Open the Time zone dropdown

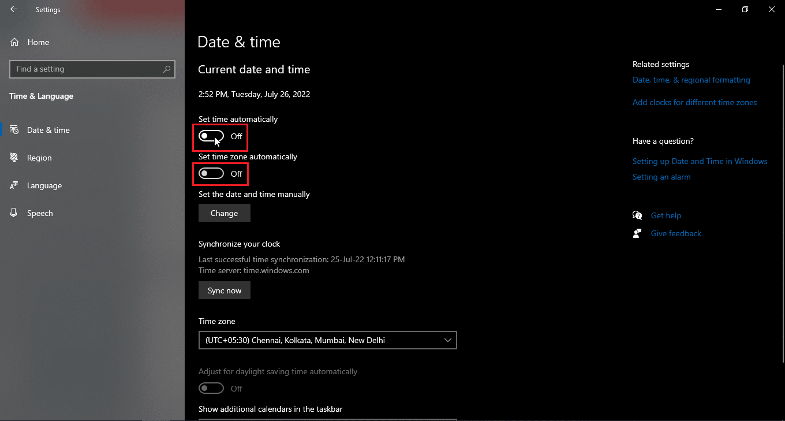(x=327, y=340)
